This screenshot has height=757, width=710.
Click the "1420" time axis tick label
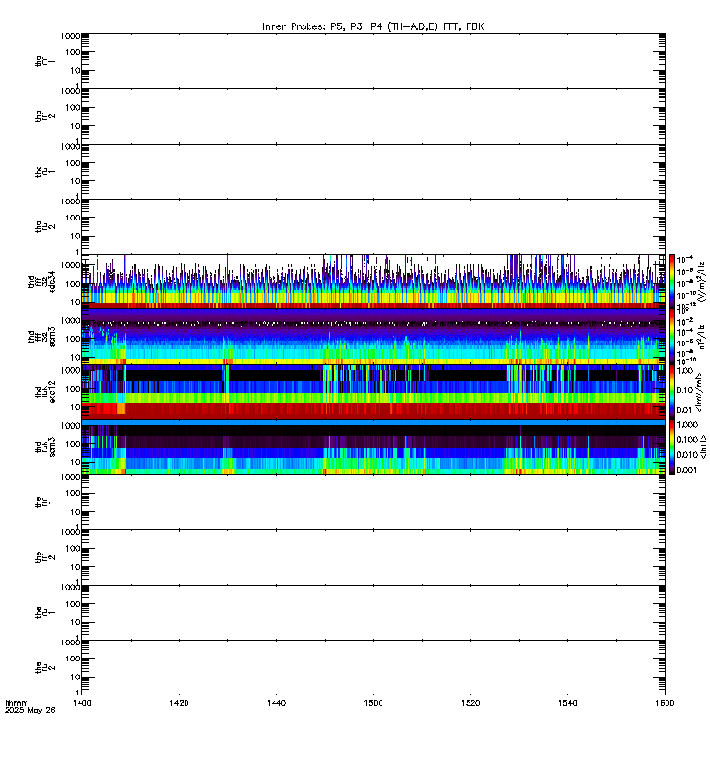point(179,703)
